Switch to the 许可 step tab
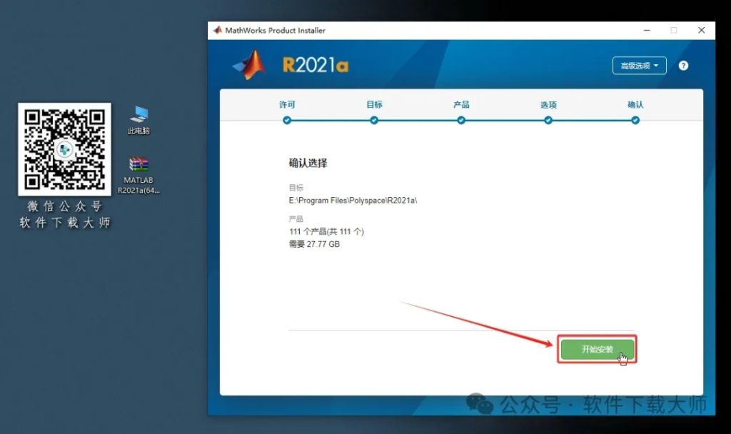The height and width of the screenshot is (434, 731). tap(287, 104)
